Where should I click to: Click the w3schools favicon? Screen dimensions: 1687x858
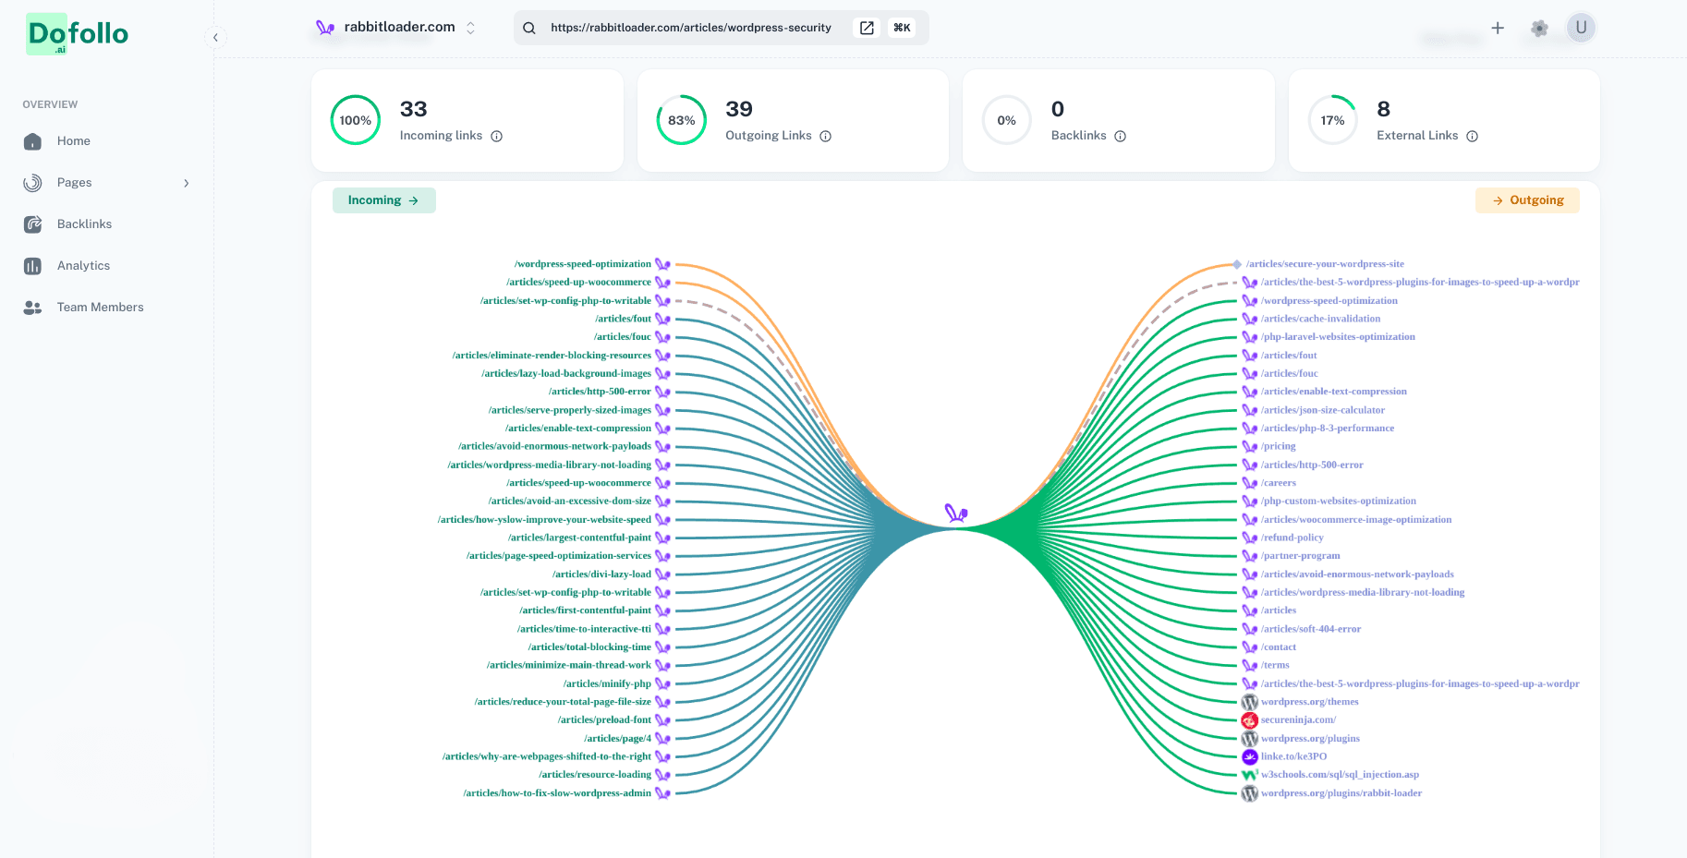click(1249, 775)
